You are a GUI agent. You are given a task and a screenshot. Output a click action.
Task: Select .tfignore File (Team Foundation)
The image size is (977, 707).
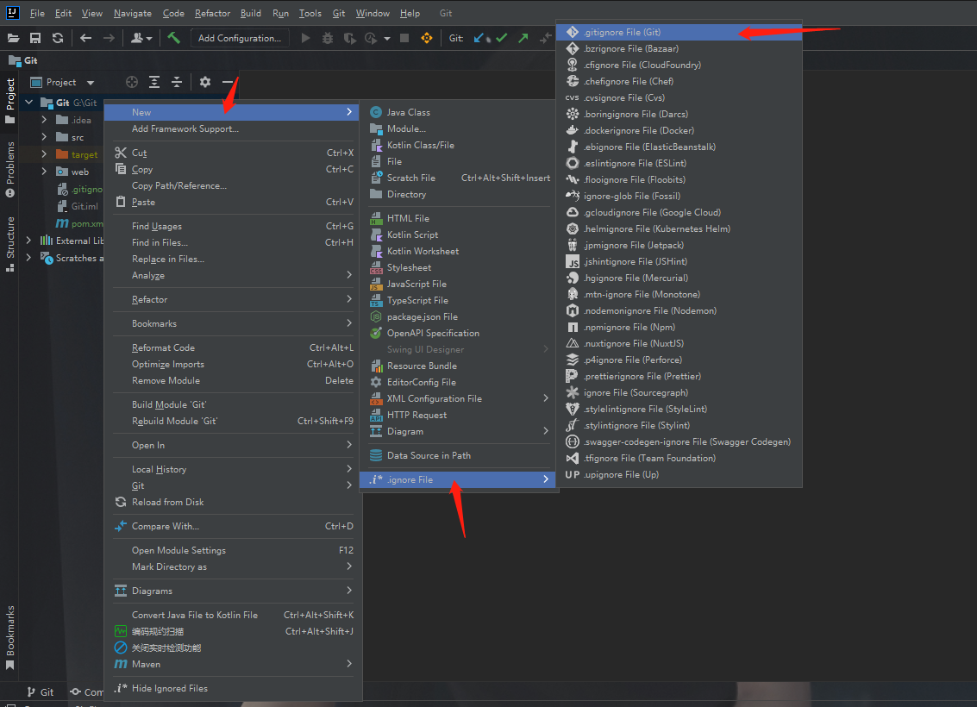(679, 458)
